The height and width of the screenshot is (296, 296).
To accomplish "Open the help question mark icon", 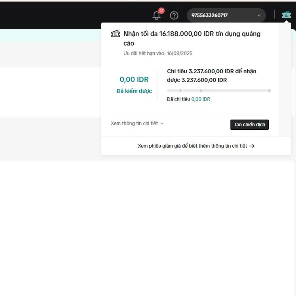I will [174, 15].
